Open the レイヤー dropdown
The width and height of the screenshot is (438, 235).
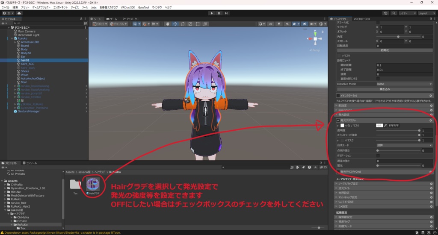point(407,13)
